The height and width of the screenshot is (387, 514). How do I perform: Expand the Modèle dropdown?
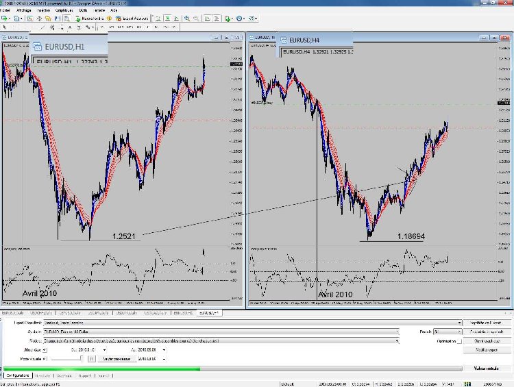point(397,341)
